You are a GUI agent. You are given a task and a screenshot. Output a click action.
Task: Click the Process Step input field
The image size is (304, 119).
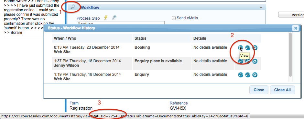(121, 23)
